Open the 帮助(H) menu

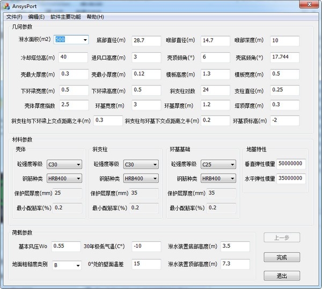click(96, 17)
